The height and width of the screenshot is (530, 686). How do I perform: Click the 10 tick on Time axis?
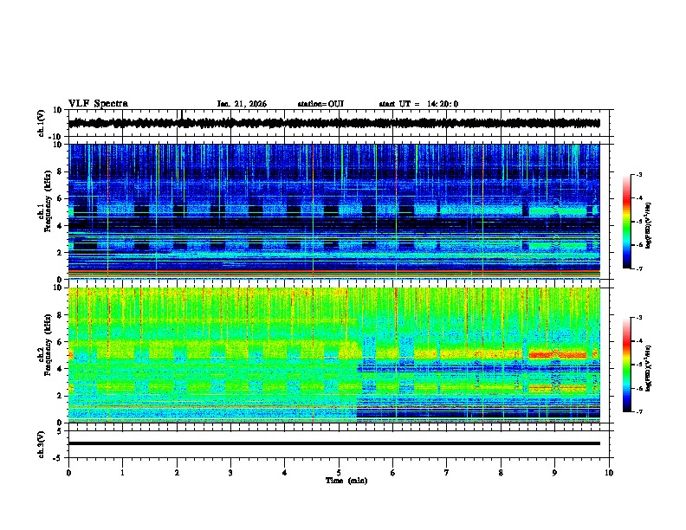coord(609,473)
